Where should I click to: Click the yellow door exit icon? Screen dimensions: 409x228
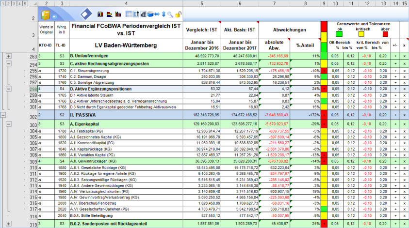[x=46, y=15]
